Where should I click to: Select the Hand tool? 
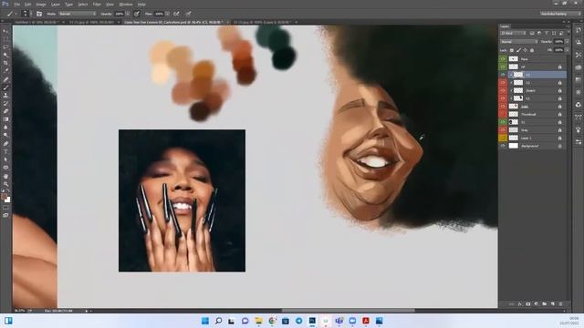coord(5,176)
